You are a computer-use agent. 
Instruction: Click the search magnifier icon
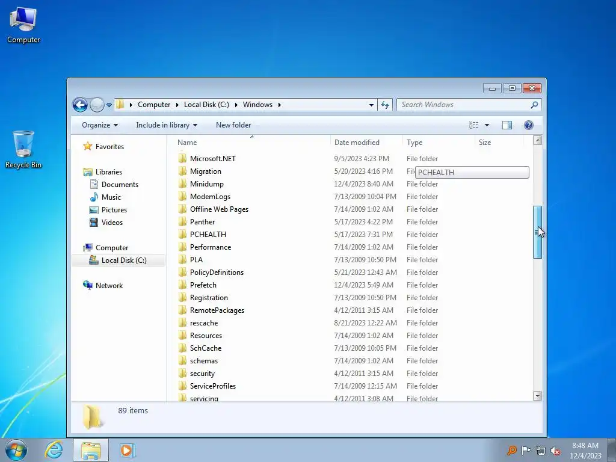534,105
